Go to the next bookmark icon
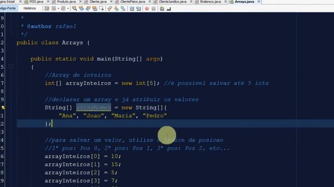 pyautogui.click(x=116, y=8)
